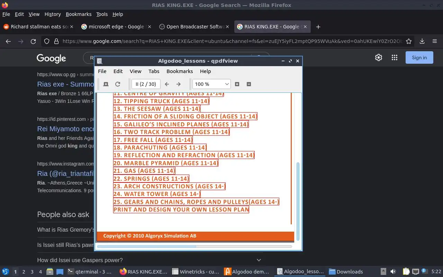Switch to workspace 2 in taskbar
Image resolution: width=443 pixels, height=277 pixels.
[x=24, y=272]
